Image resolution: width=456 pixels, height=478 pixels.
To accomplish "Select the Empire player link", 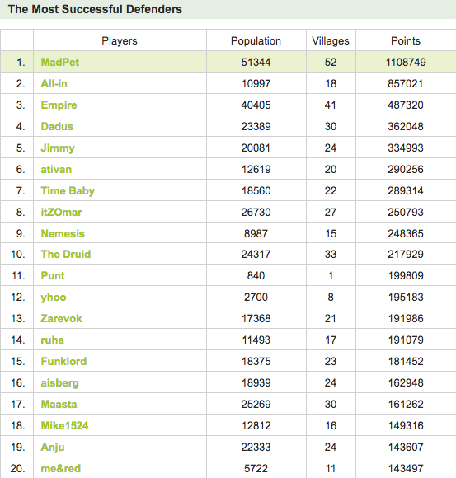I will point(59,105).
